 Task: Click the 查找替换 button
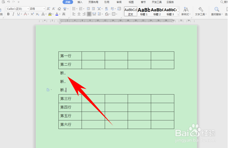pyautogui.click(x=217, y=11)
